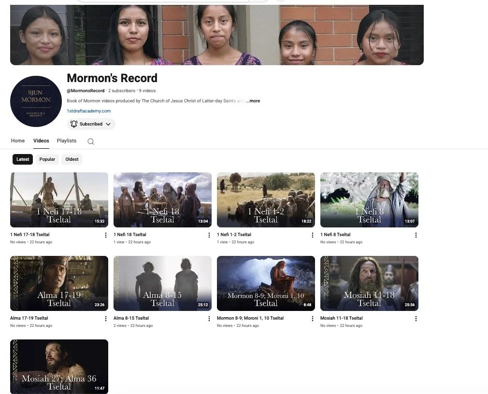Open more options for Mormon 8-9; Moroni video
This screenshot has height=394, width=488.
[313, 318]
